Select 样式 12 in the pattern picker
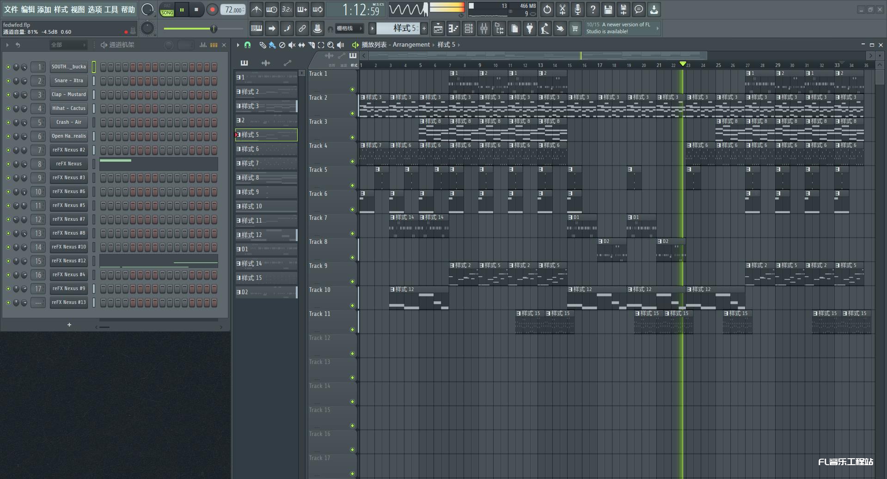887x479 pixels. (266, 235)
